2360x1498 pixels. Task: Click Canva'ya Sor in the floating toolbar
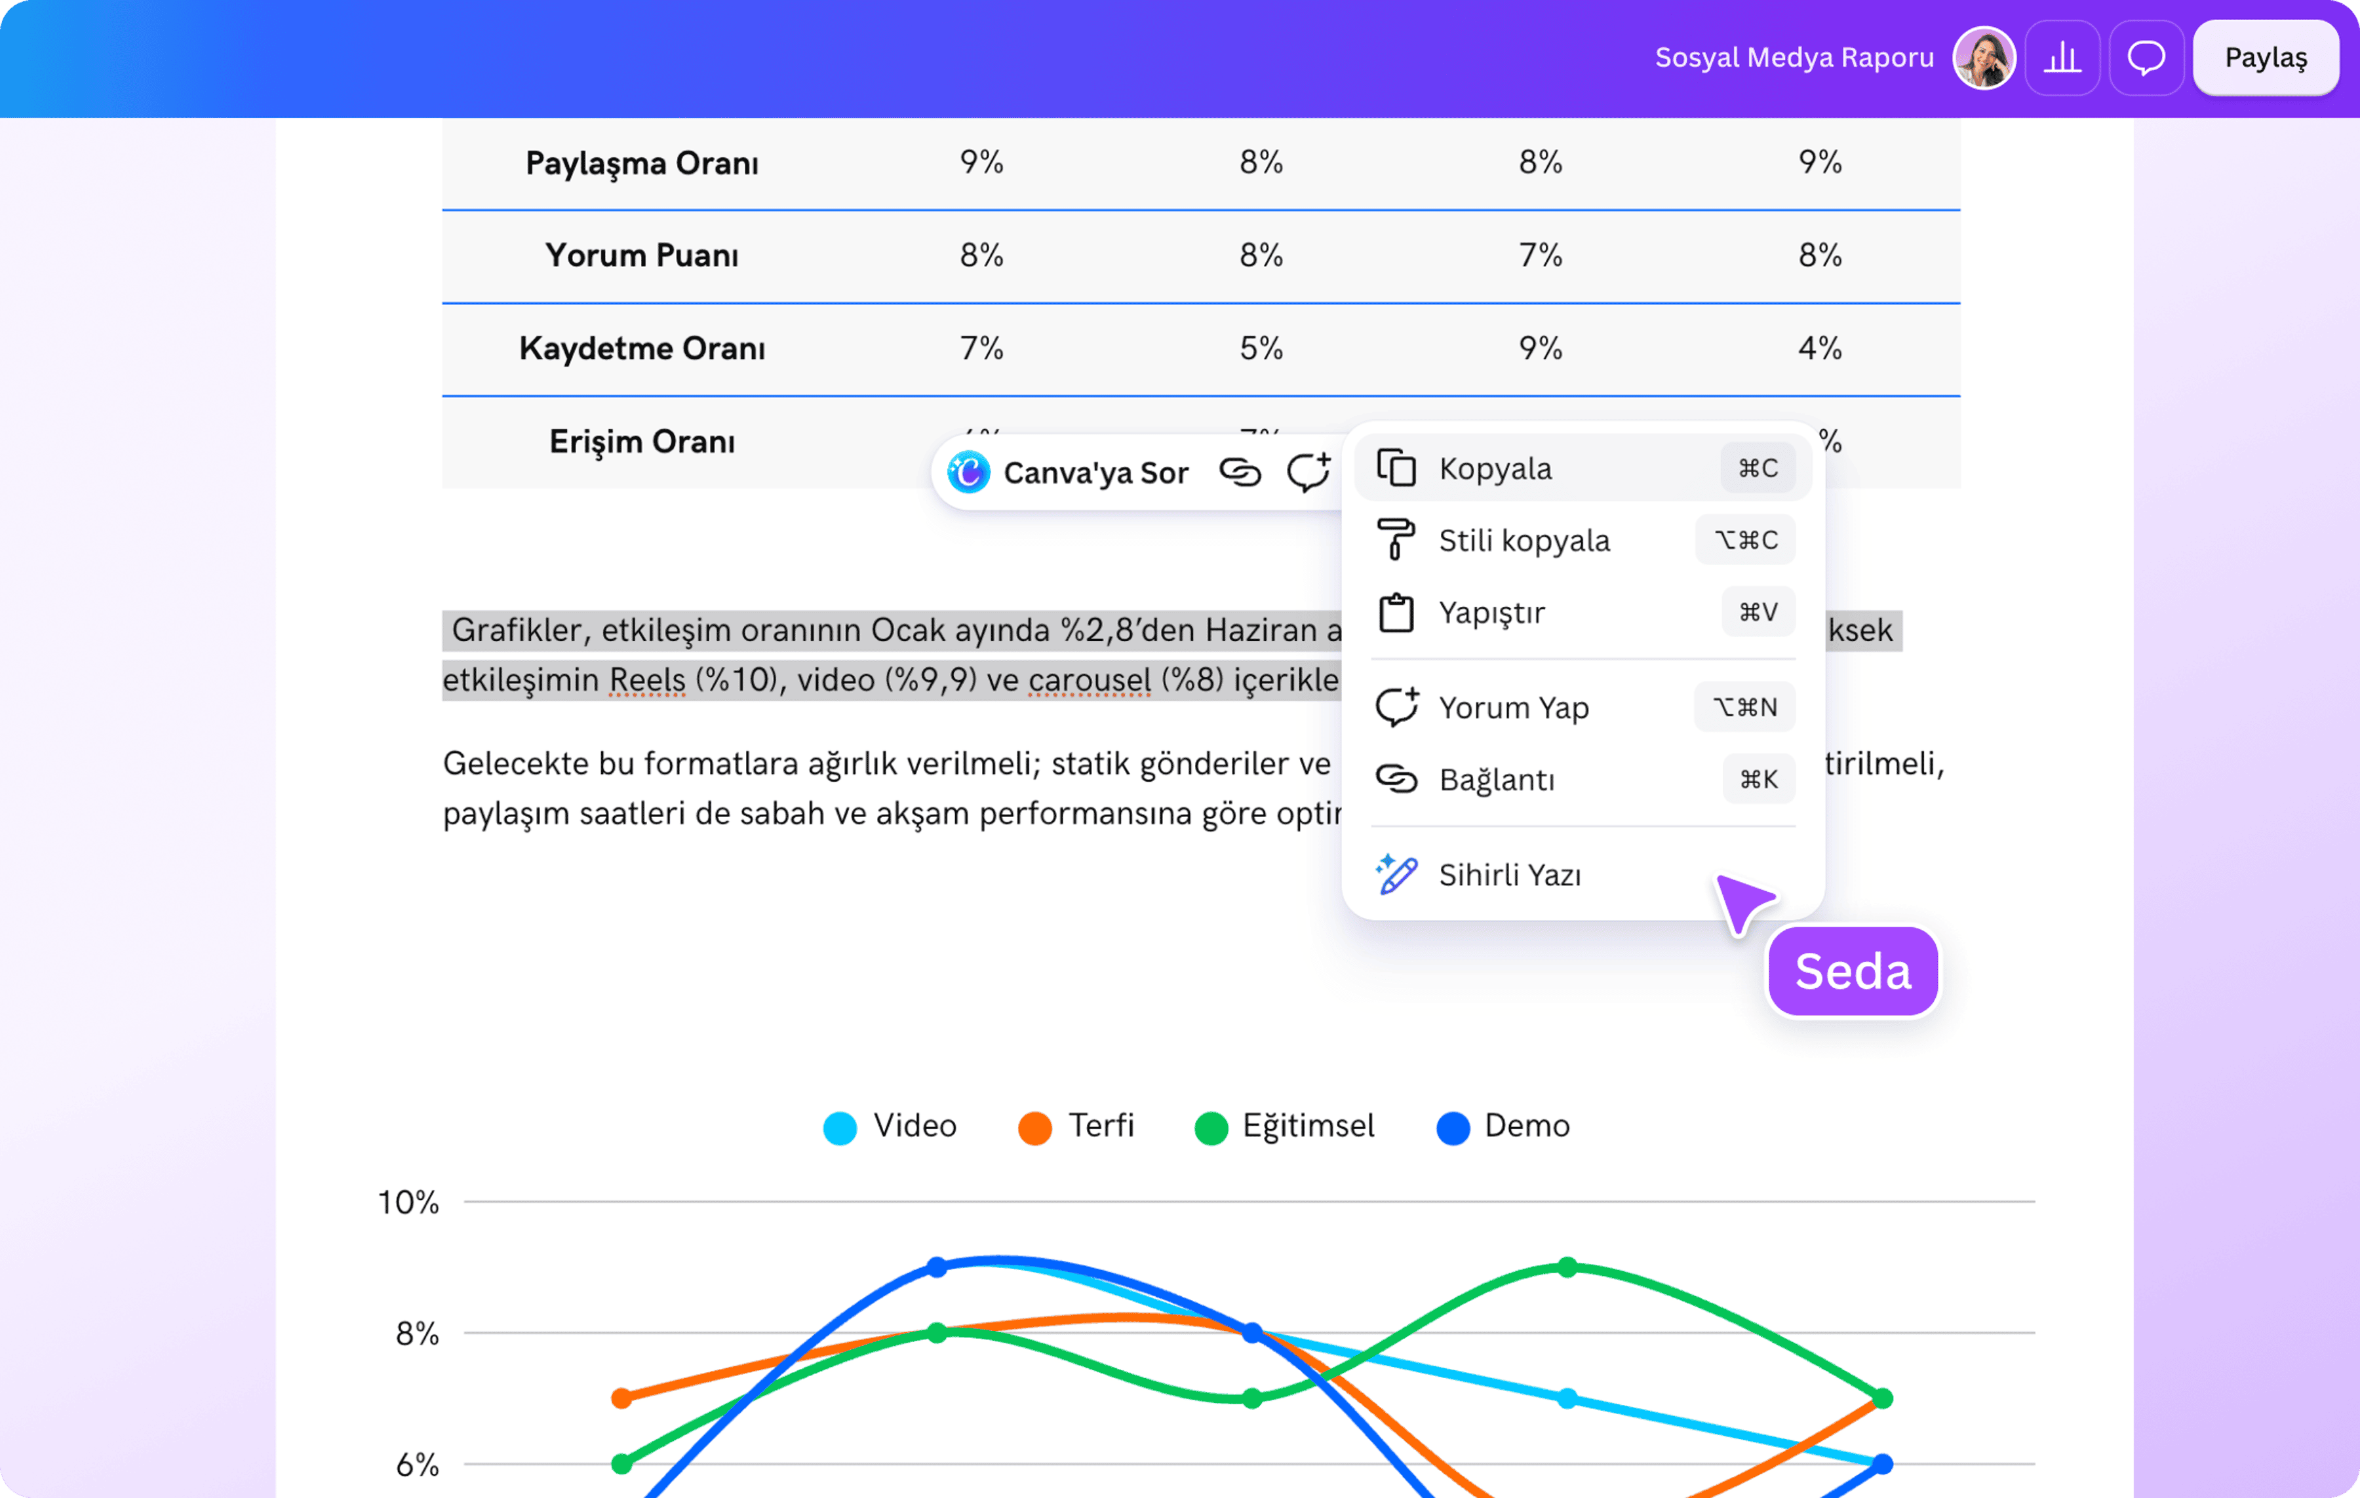tap(1069, 473)
